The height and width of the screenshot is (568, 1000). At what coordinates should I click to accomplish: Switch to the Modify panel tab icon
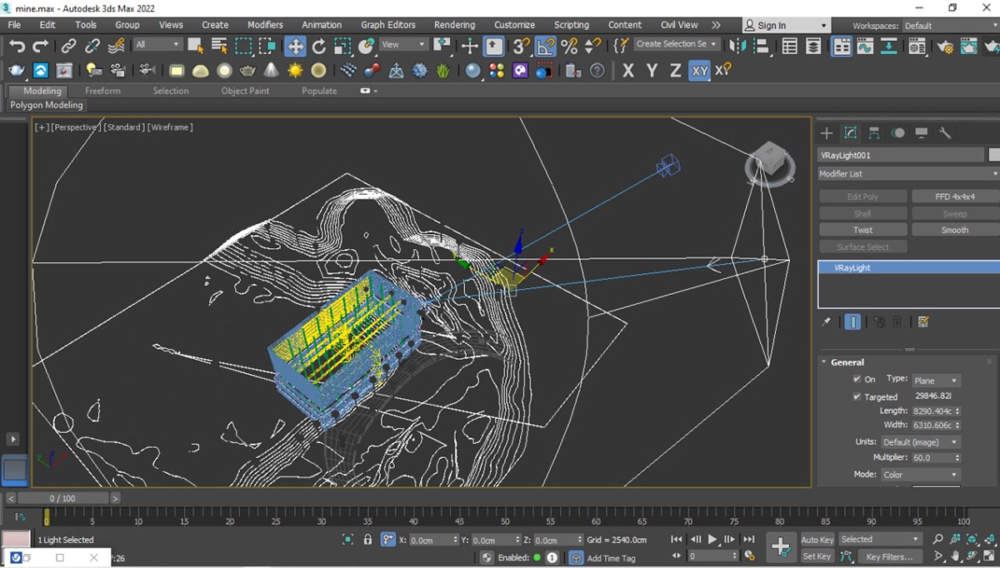click(851, 132)
